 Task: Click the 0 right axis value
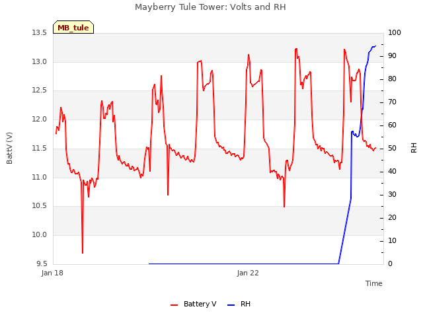(x=390, y=264)
